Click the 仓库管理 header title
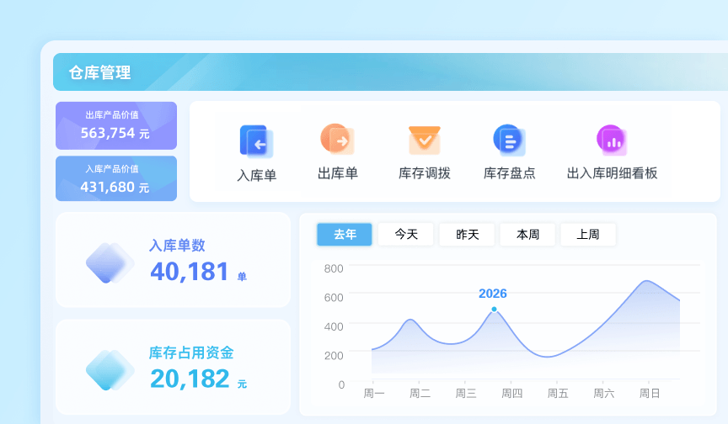Viewport: 728px width, 424px height. click(x=99, y=72)
